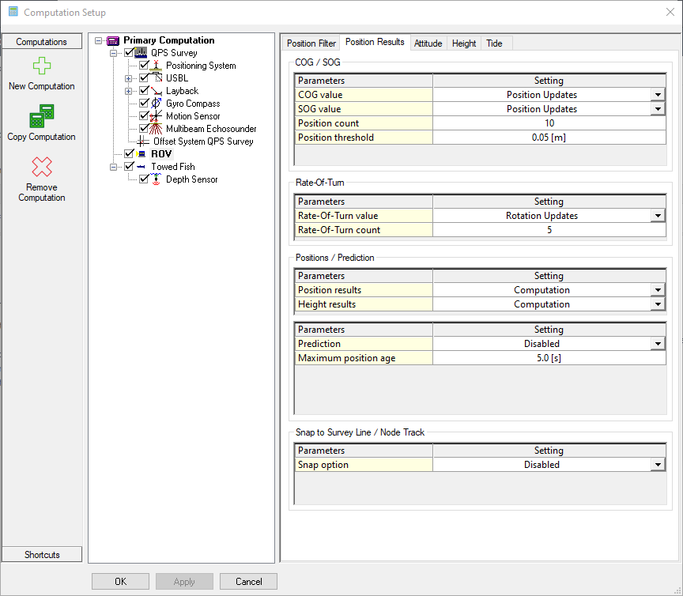
Task: Click the Cancel button
Action: click(x=248, y=581)
